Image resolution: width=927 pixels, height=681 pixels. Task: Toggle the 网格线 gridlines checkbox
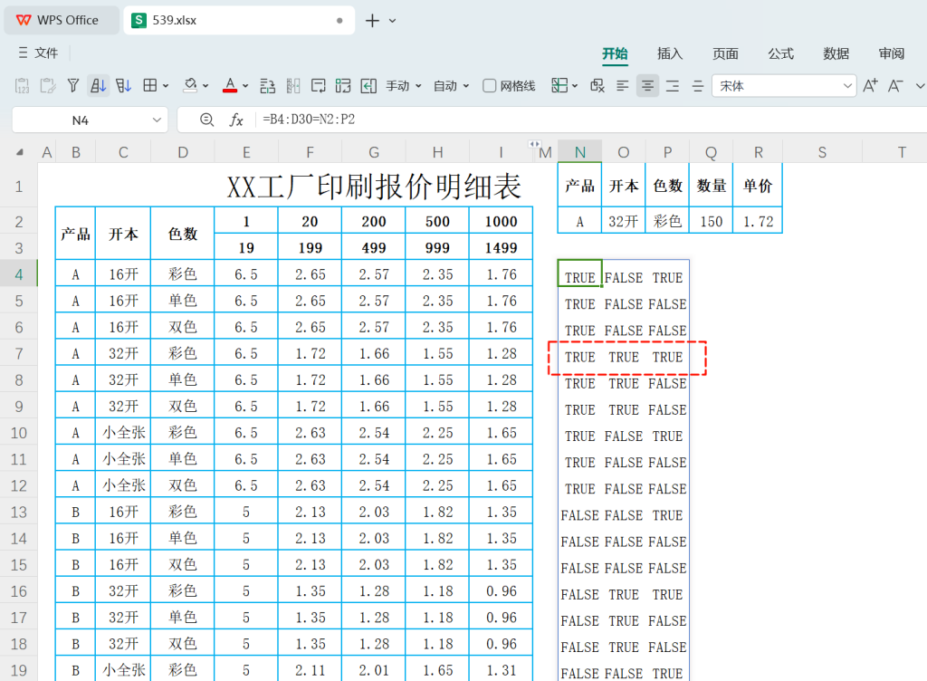point(490,86)
